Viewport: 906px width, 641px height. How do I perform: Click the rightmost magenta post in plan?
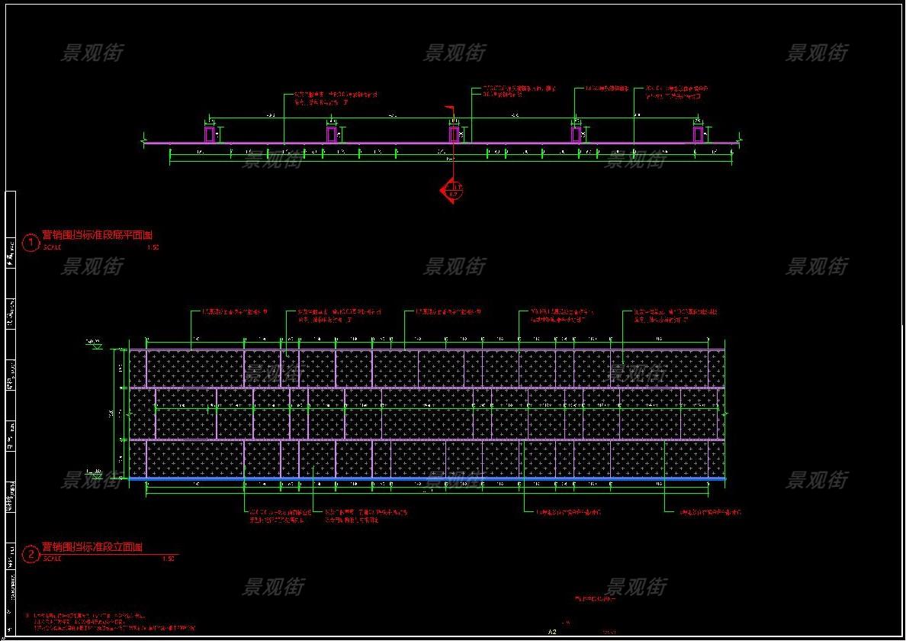698,134
